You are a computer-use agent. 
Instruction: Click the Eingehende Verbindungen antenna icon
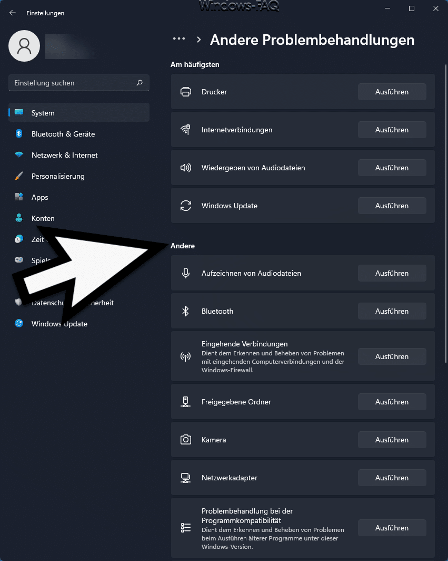186,357
